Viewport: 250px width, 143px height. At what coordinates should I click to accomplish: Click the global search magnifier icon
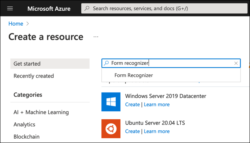[87, 8]
